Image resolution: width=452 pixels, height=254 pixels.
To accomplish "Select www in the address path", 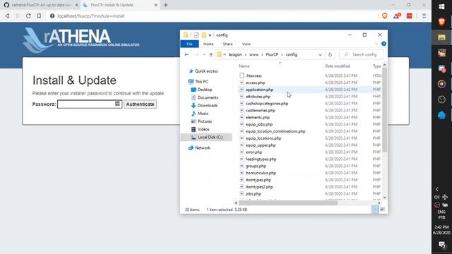I will pyautogui.click(x=254, y=54).
